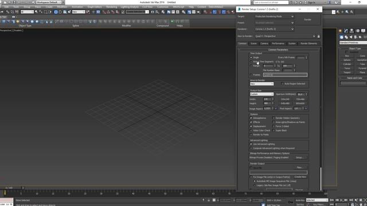Select the Geometry category icon
The height and width of the screenshot is (206, 367).
pos(342,37)
